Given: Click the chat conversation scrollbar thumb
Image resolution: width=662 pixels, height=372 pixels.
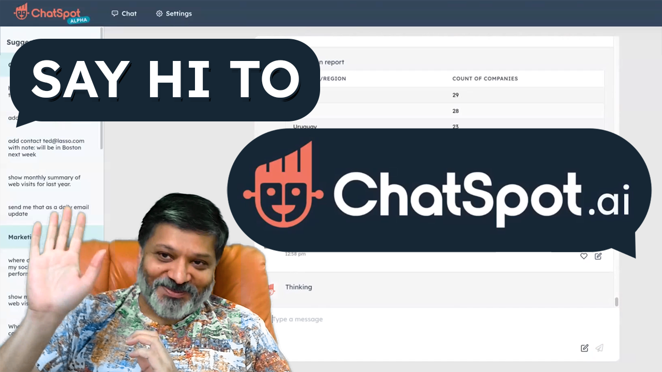Looking at the screenshot, I should tap(616, 302).
